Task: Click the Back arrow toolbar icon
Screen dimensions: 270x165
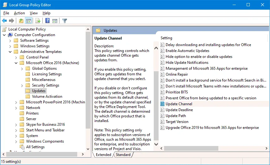Action: click(x=4, y=21)
